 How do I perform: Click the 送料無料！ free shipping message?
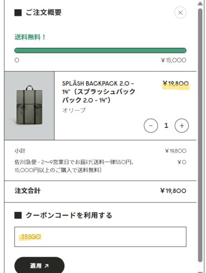30,37
